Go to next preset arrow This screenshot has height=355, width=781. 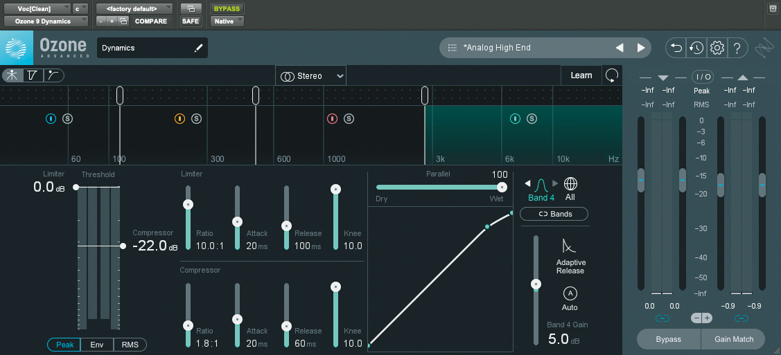(x=641, y=48)
